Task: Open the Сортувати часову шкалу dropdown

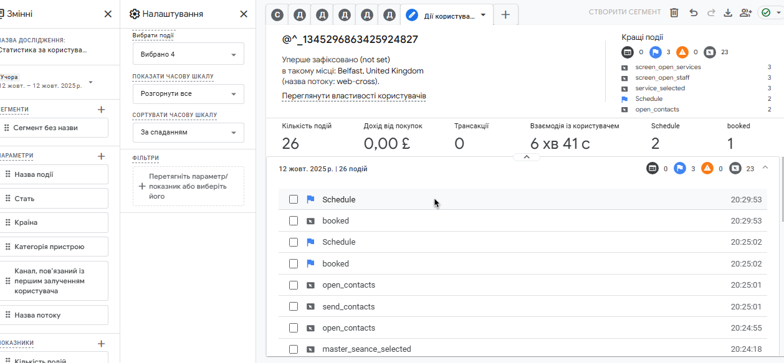Action: [x=188, y=132]
